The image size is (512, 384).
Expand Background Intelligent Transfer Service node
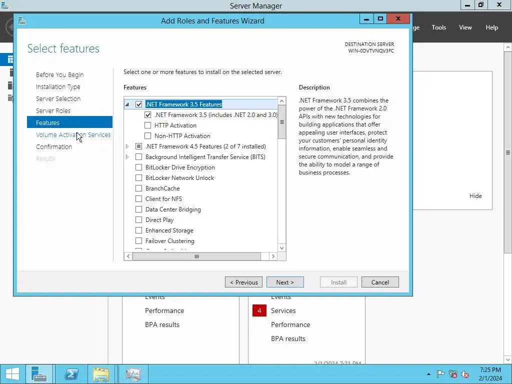click(127, 156)
